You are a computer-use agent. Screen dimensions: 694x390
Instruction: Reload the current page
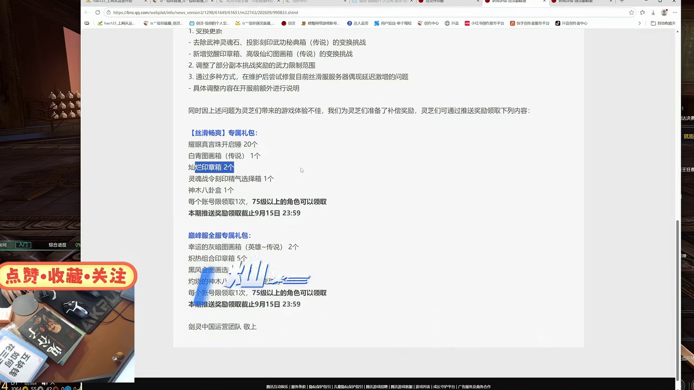pos(98,12)
